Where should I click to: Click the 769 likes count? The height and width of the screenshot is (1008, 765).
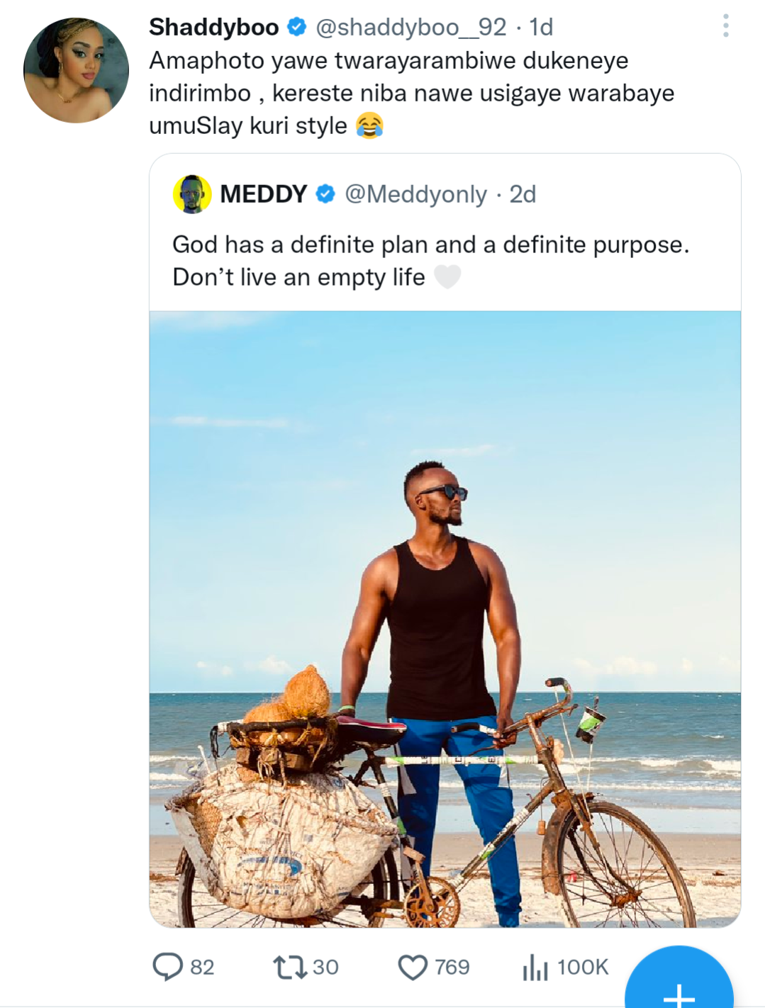452,967
